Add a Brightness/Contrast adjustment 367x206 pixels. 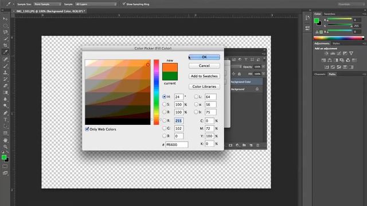(x=326, y=53)
